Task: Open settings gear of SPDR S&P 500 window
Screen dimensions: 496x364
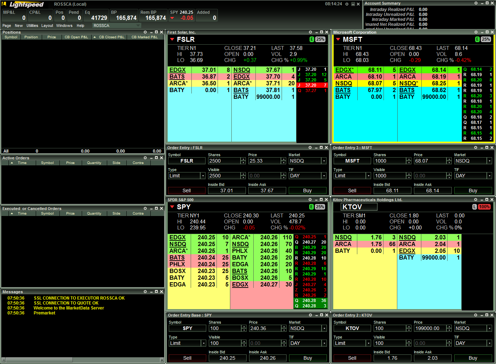Action: (x=310, y=200)
